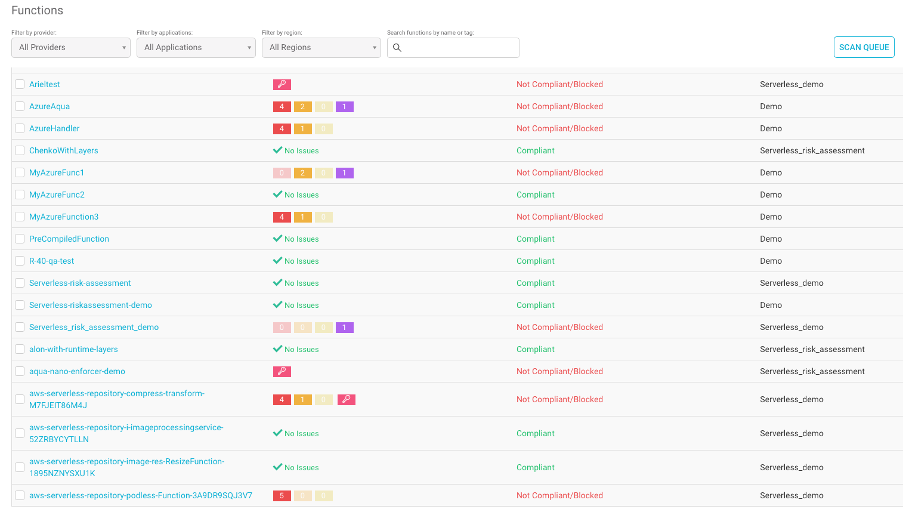903x509 pixels.
Task: Click red badge 4 in compress-transform row
Action: click(282, 400)
